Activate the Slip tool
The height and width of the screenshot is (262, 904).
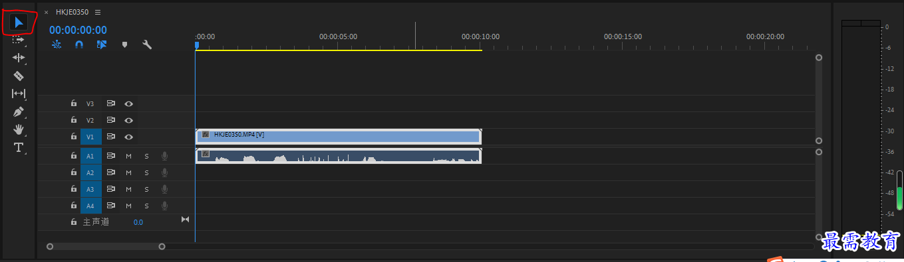[19, 94]
